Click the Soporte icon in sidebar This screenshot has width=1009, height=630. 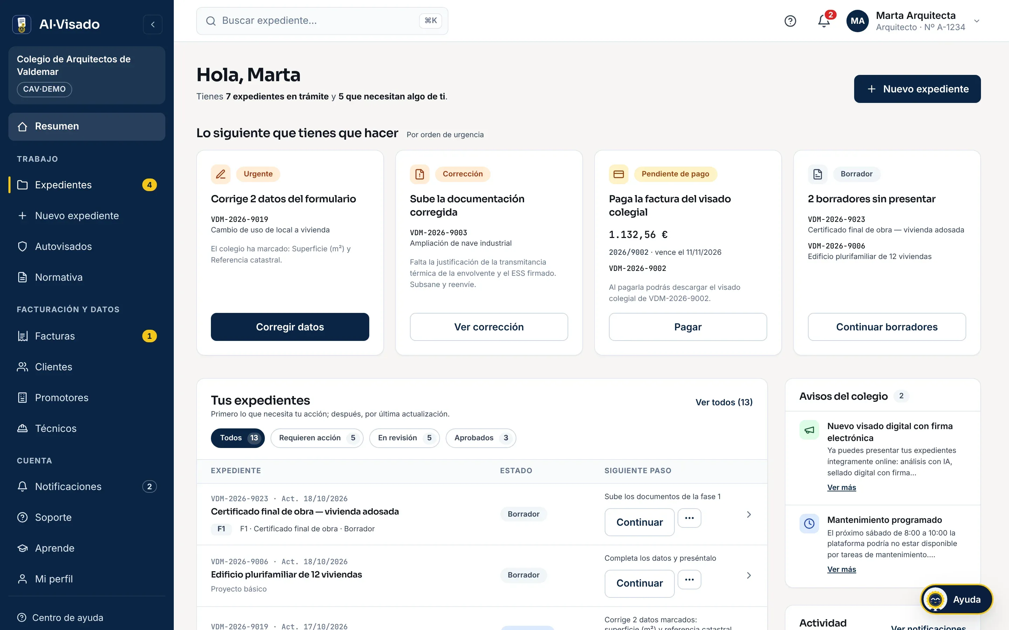pos(22,518)
